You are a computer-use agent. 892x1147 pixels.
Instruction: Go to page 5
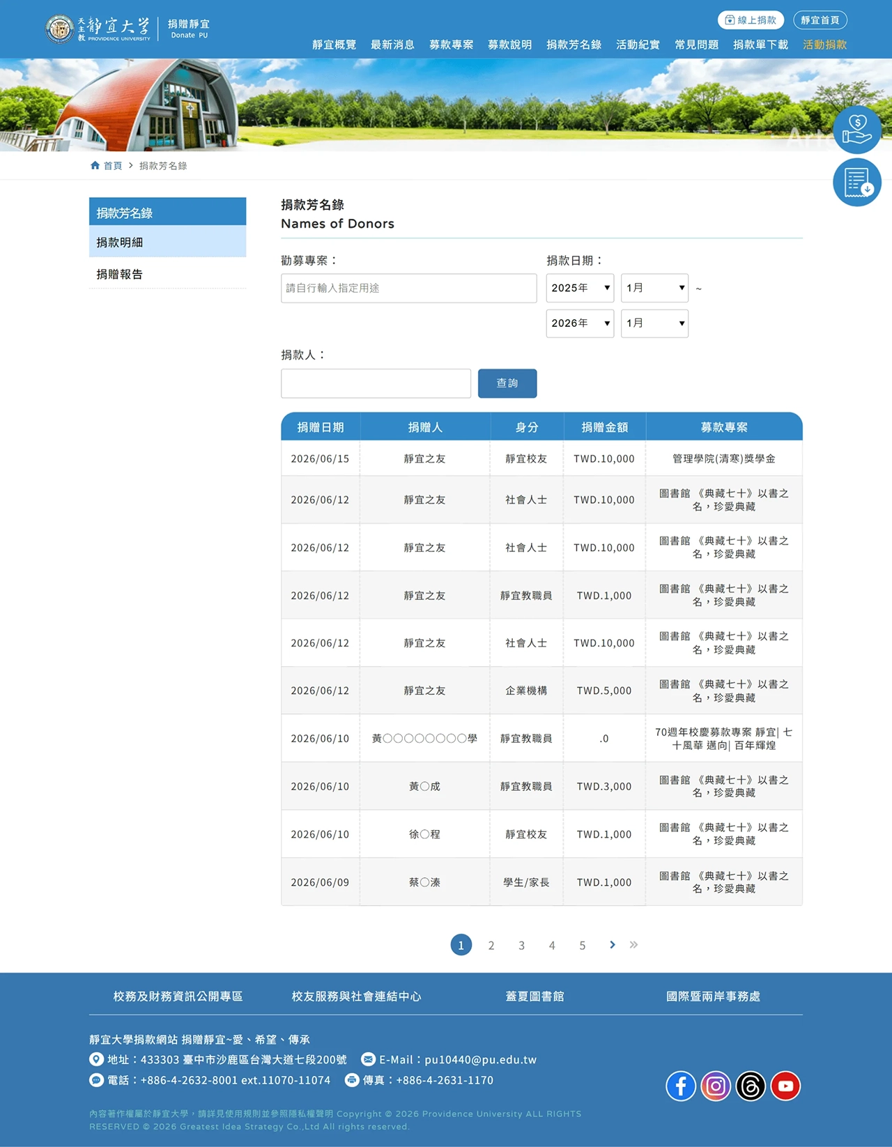pyautogui.click(x=583, y=945)
